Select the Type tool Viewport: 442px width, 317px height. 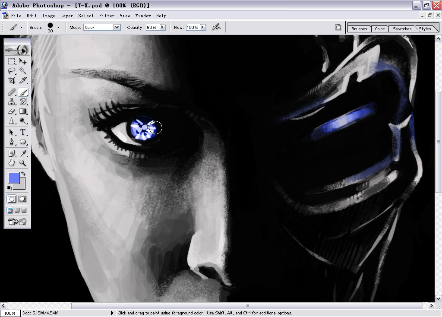coord(23,132)
